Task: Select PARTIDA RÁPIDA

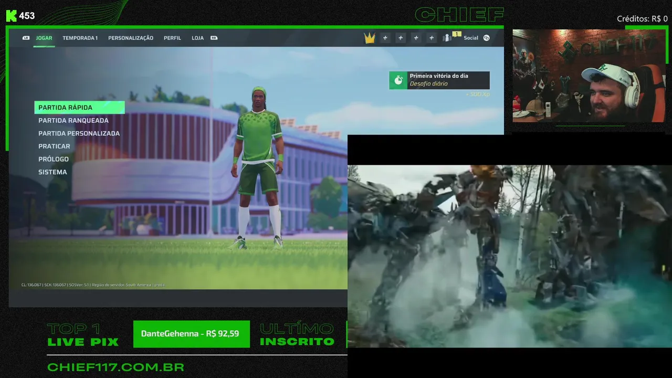Action: 79,108
